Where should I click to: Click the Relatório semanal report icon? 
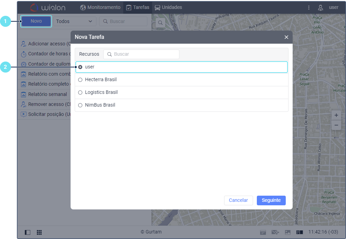23,94
